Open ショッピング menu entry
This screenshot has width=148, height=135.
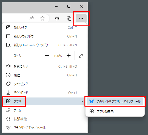point(44,84)
